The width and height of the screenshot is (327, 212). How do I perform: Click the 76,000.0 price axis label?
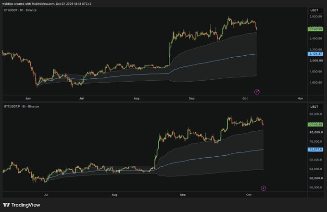coord(315,141)
